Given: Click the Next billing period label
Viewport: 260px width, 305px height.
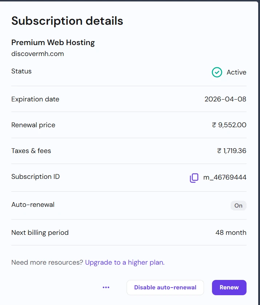Looking at the screenshot, I should pyautogui.click(x=40, y=232).
